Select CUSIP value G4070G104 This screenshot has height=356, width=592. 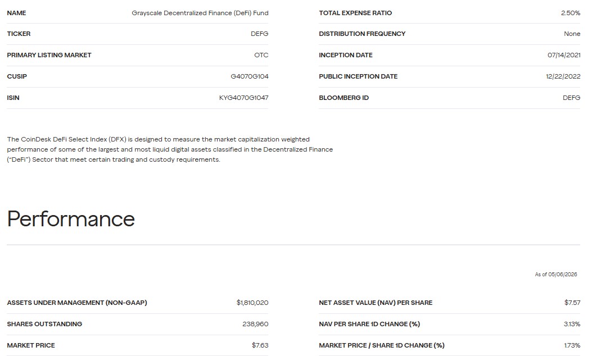250,76
